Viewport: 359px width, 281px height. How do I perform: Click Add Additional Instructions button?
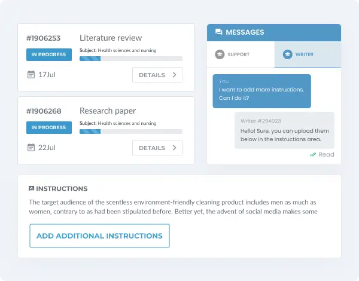tap(99, 236)
